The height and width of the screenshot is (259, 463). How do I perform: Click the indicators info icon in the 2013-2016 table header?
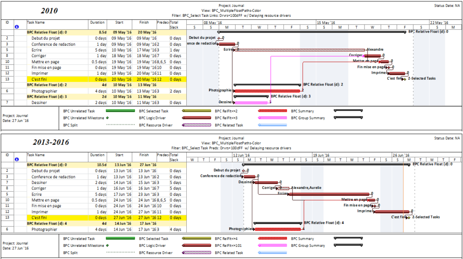tap(17, 160)
